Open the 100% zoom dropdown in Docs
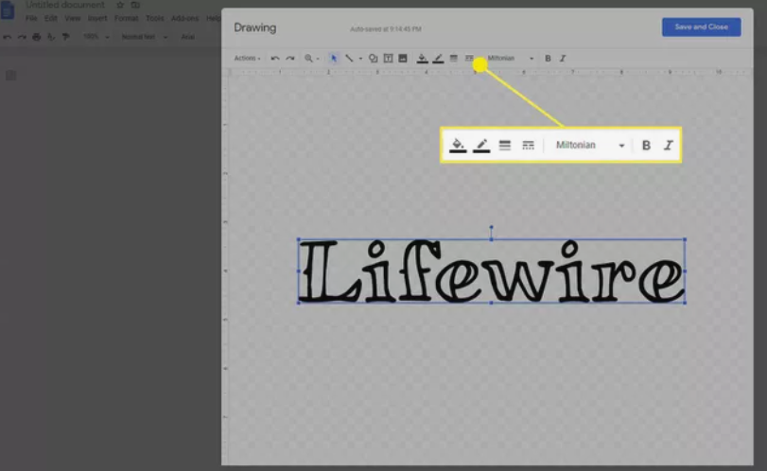The height and width of the screenshot is (471, 767). (x=96, y=37)
